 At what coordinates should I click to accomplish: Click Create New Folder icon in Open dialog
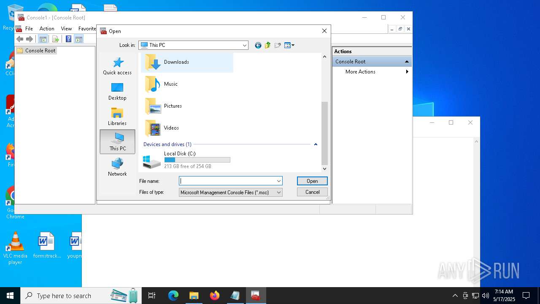pos(278,45)
